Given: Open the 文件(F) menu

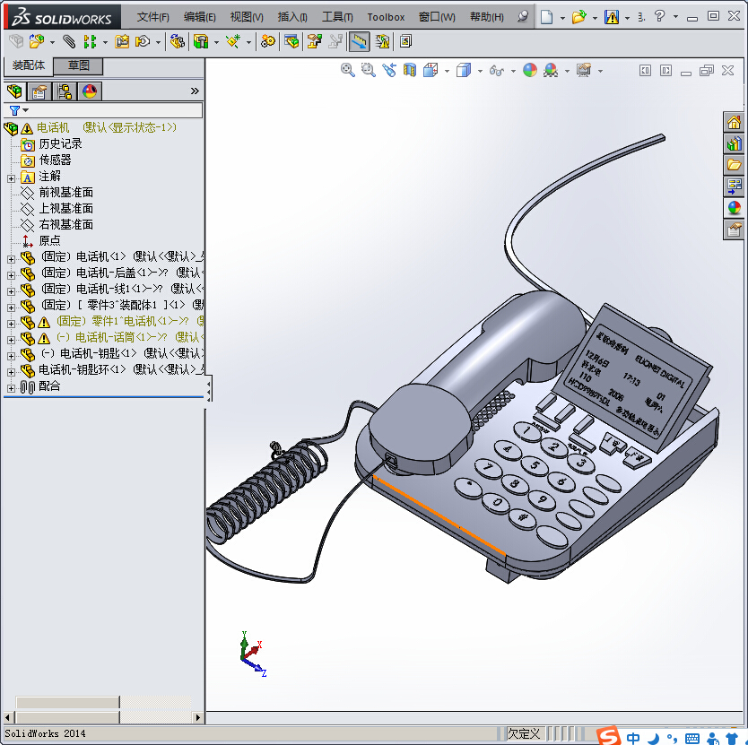Looking at the screenshot, I should pyautogui.click(x=152, y=17).
